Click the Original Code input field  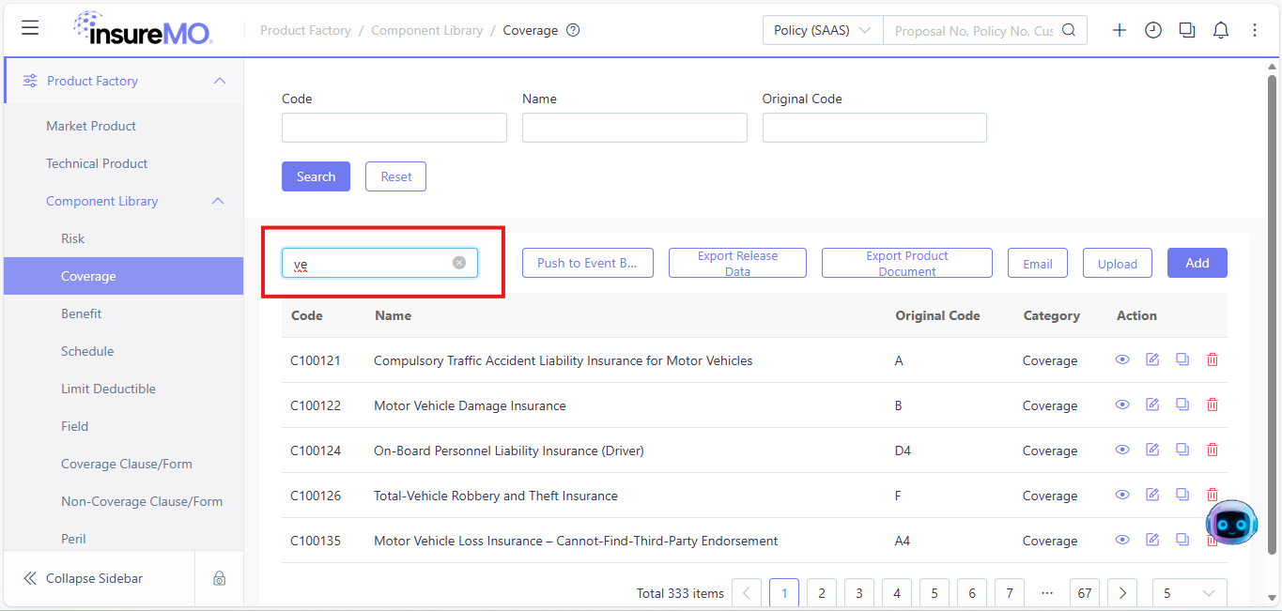click(x=874, y=128)
